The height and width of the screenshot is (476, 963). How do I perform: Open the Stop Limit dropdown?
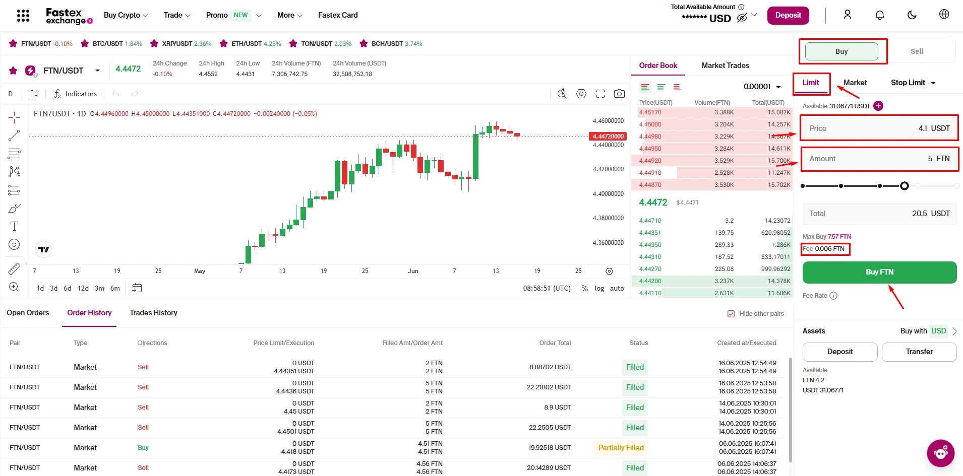click(913, 83)
